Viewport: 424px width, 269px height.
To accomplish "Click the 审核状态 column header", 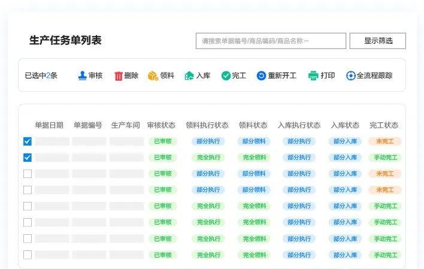I will (161, 125).
